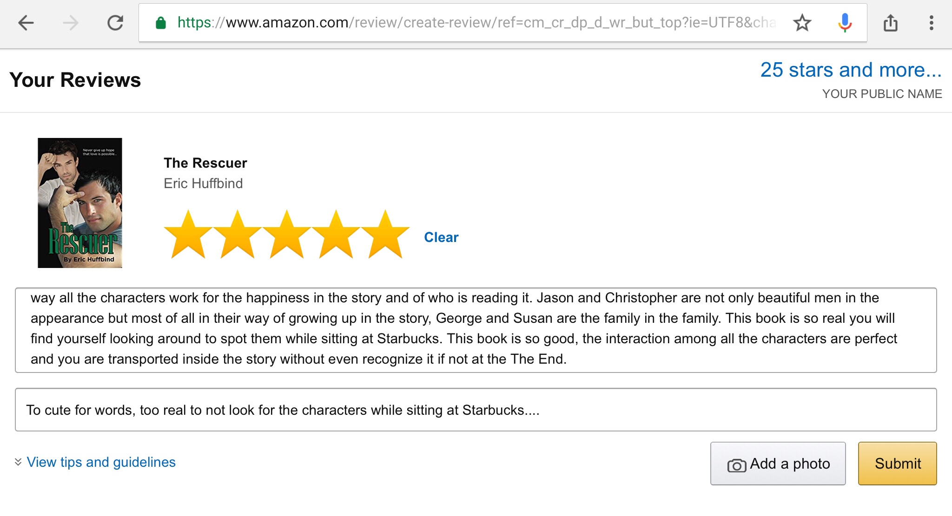Viewport: 952px width, 516px height.
Task: Click the green secure padlock icon
Action: click(x=161, y=23)
